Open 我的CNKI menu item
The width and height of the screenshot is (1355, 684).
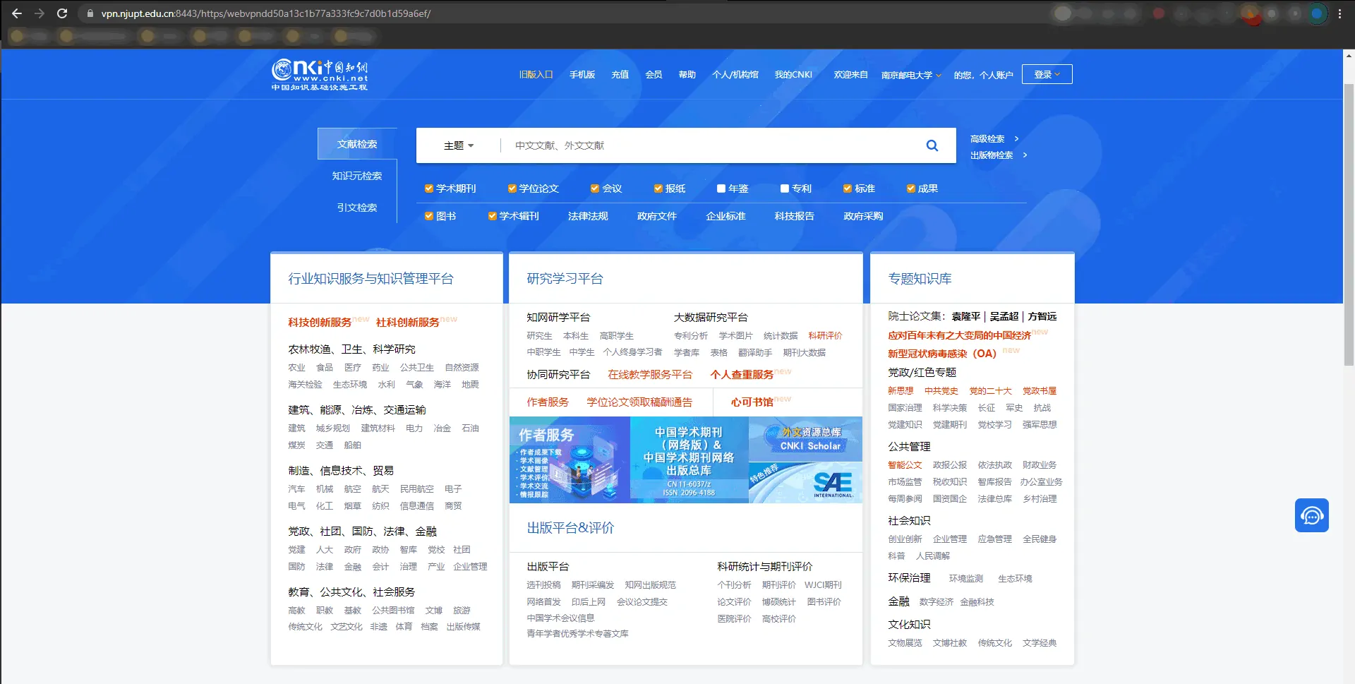[793, 74]
